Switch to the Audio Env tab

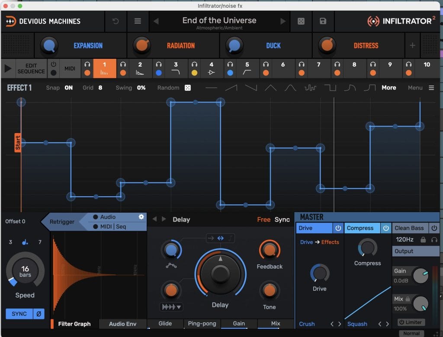point(122,324)
